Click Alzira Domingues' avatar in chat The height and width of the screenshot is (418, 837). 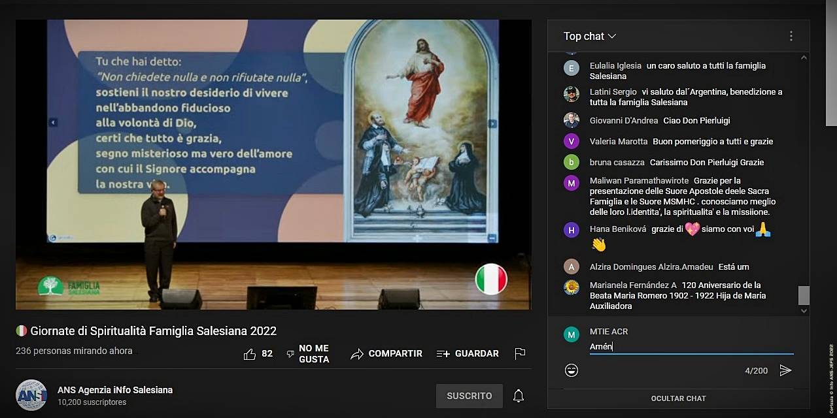572,266
